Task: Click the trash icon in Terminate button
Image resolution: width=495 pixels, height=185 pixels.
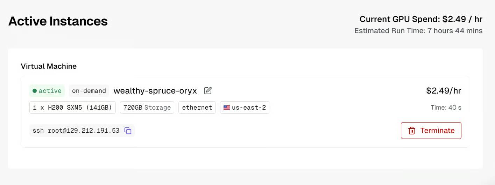Action: [412, 131]
